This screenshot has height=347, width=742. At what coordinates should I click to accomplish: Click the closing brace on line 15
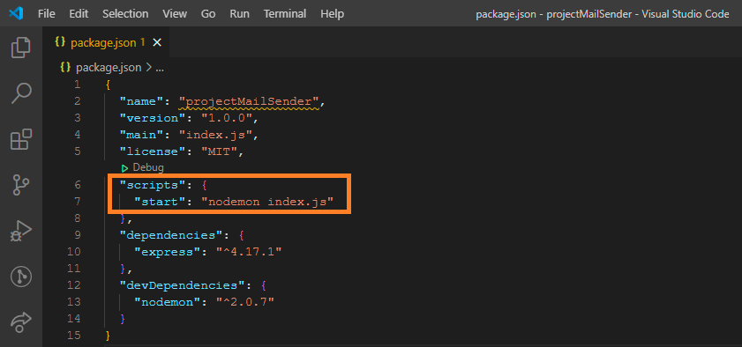(x=109, y=336)
